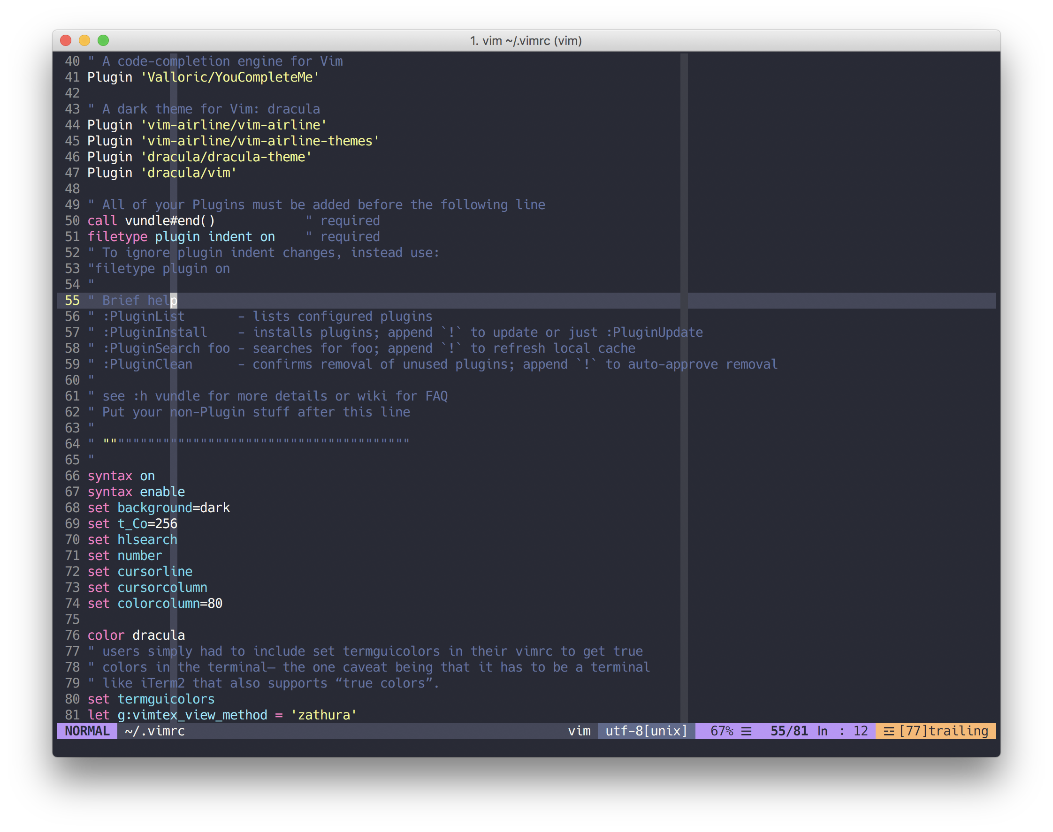This screenshot has width=1053, height=832.
Task: Click the Plugin 'Valloric/YouCompleteMe' entry
Action: tap(203, 77)
